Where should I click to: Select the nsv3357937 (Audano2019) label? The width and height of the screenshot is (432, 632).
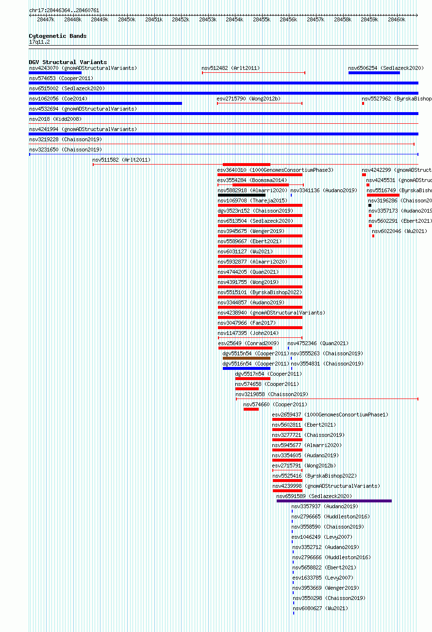[325, 506]
